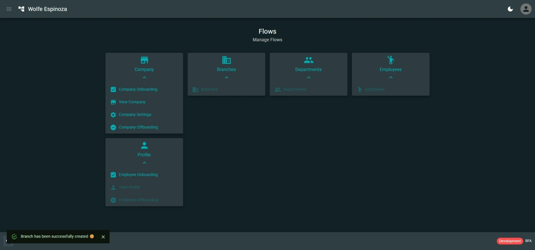Start Company Offboarding flow
This screenshot has height=250, width=535.
(138, 127)
